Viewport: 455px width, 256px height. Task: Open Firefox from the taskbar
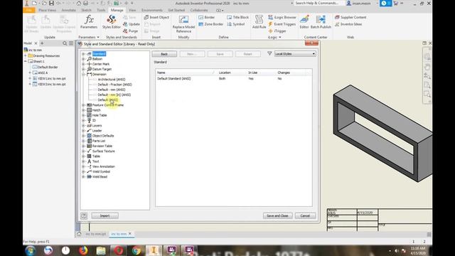[x=83, y=250]
